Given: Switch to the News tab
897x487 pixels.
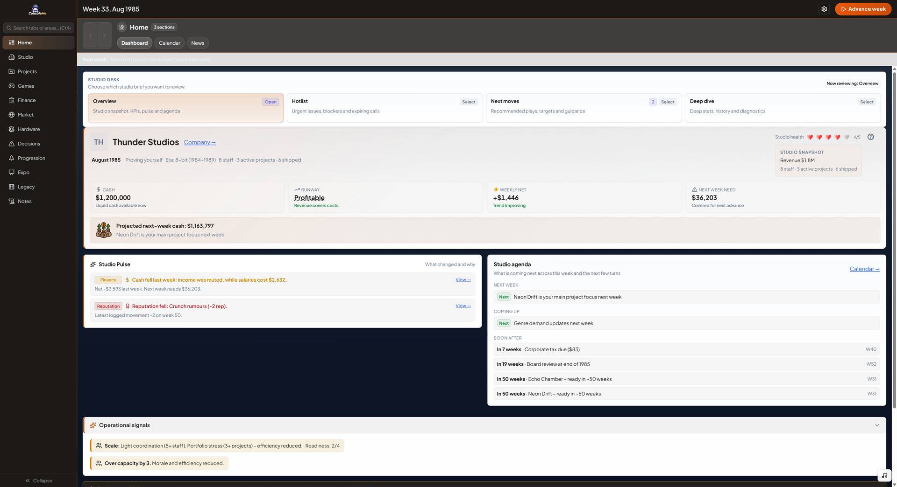Looking at the screenshot, I should [198, 43].
